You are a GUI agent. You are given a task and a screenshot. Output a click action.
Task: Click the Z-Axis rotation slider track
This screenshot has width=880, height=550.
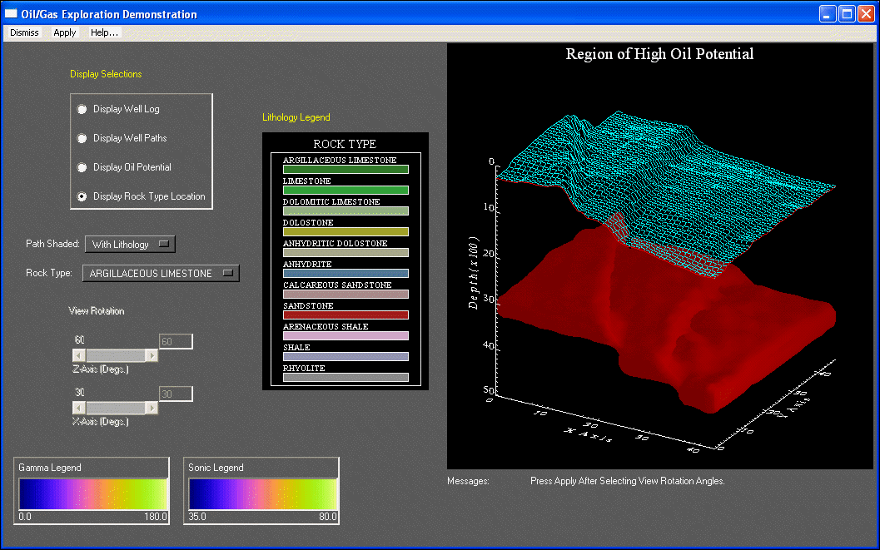(x=115, y=355)
